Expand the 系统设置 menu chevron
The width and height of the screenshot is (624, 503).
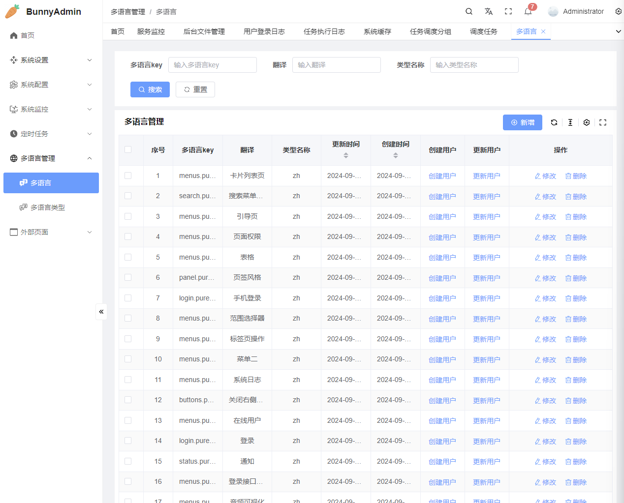point(90,60)
